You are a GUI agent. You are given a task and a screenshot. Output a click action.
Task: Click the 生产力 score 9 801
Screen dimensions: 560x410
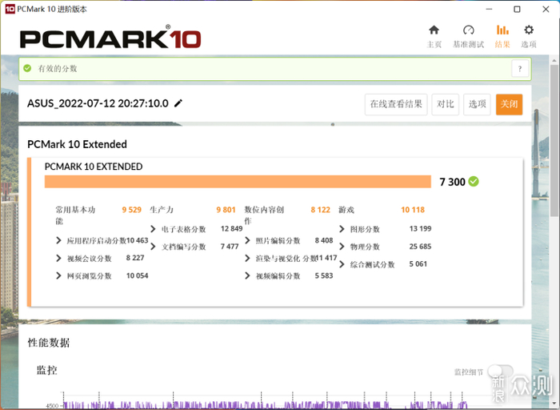226,210
